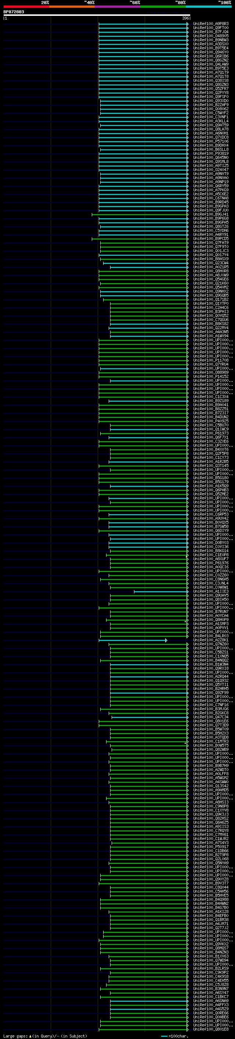The height and width of the screenshot is (1039, 235).
Task: Select the UniRef100_B9GJ41 label
Action: [x=211, y=215]
